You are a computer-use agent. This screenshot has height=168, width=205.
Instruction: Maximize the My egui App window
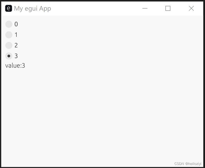[x=168, y=8]
